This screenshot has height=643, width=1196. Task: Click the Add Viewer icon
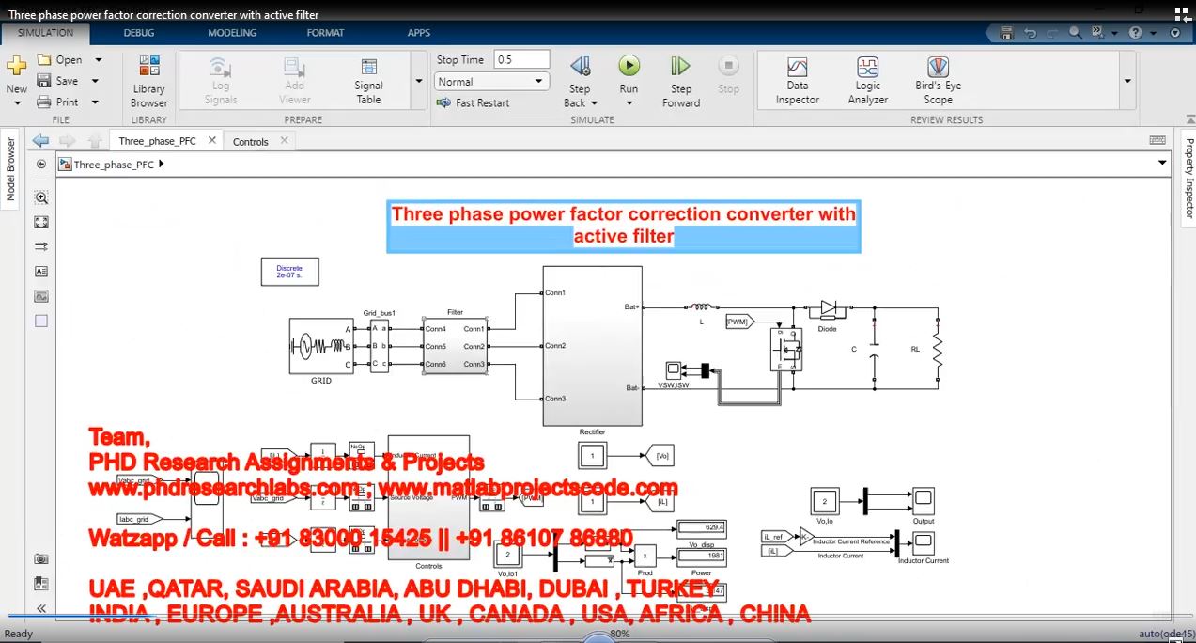[x=294, y=82]
